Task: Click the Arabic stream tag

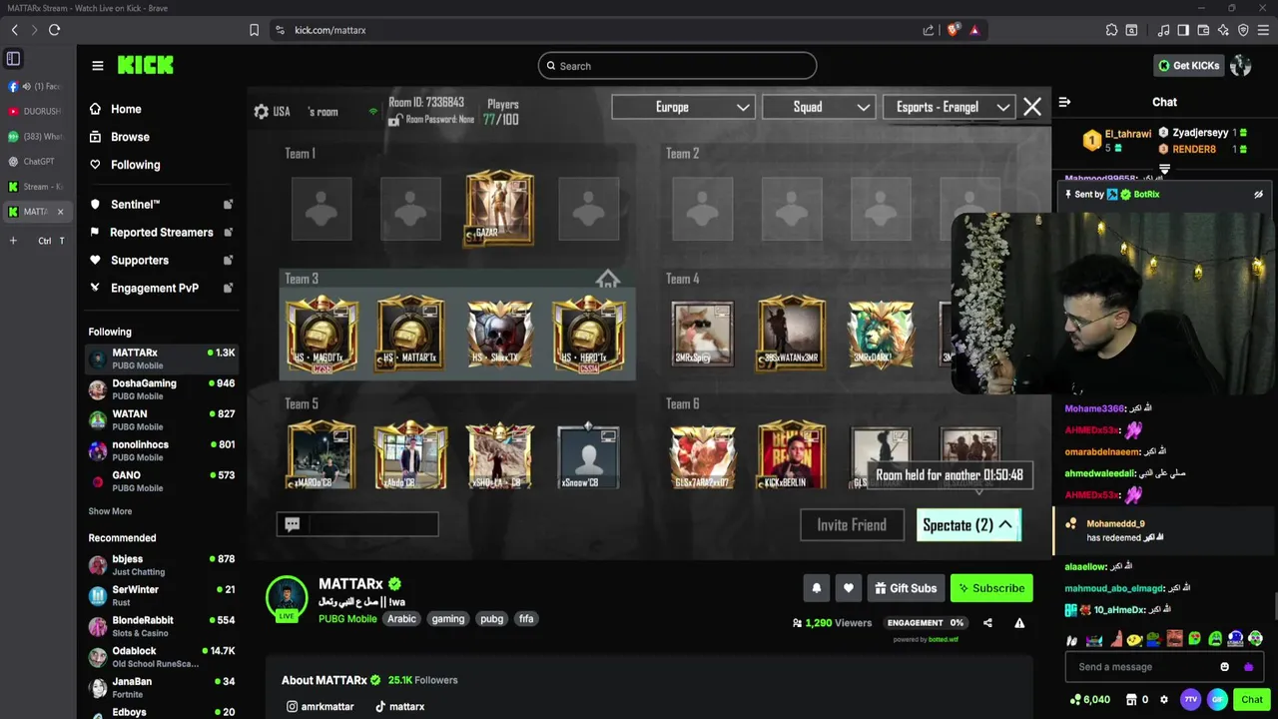Action: click(x=401, y=619)
